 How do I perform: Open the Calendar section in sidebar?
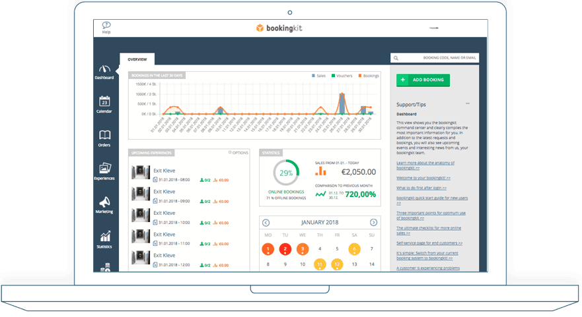click(x=104, y=105)
